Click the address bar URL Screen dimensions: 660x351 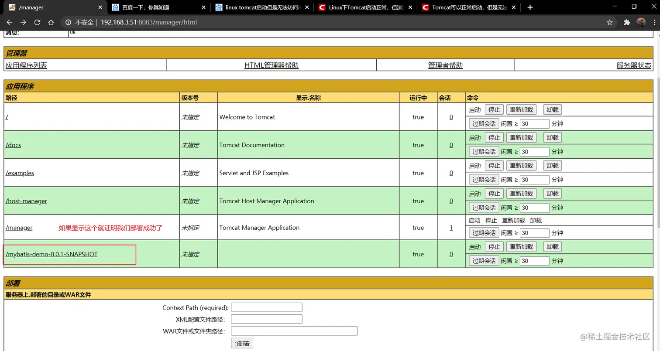[149, 22]
